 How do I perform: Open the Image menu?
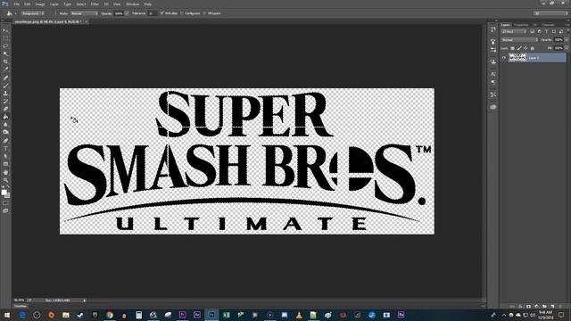(40, 4)
